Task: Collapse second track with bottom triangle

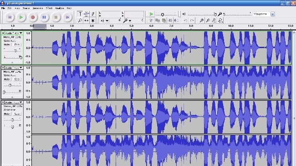Action: tap(12, 97)
